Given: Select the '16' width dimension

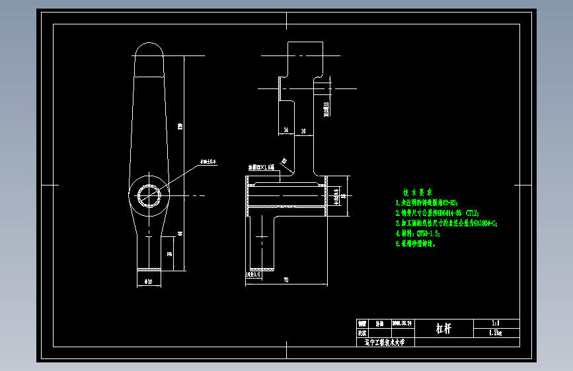Looking at the screenshot, I should 303,131.
